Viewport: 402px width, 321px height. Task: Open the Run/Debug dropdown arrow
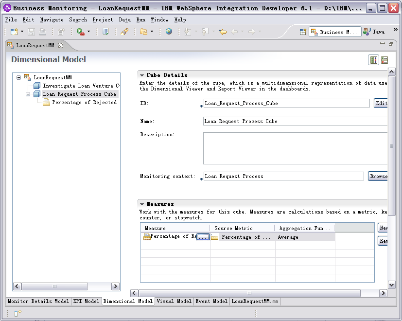(x=88, y=32)
